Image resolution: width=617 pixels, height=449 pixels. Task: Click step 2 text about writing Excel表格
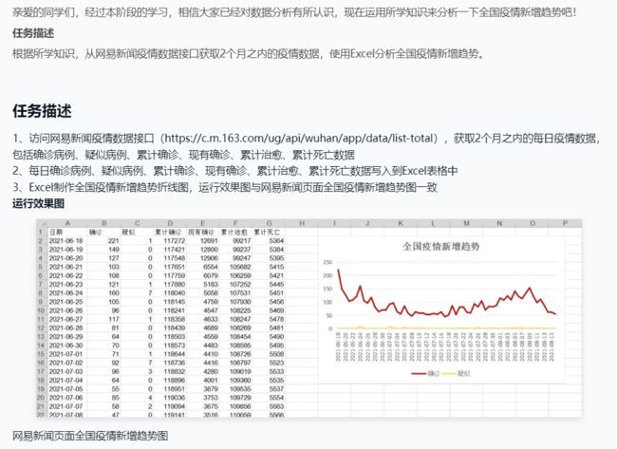(x=234, y=171)
